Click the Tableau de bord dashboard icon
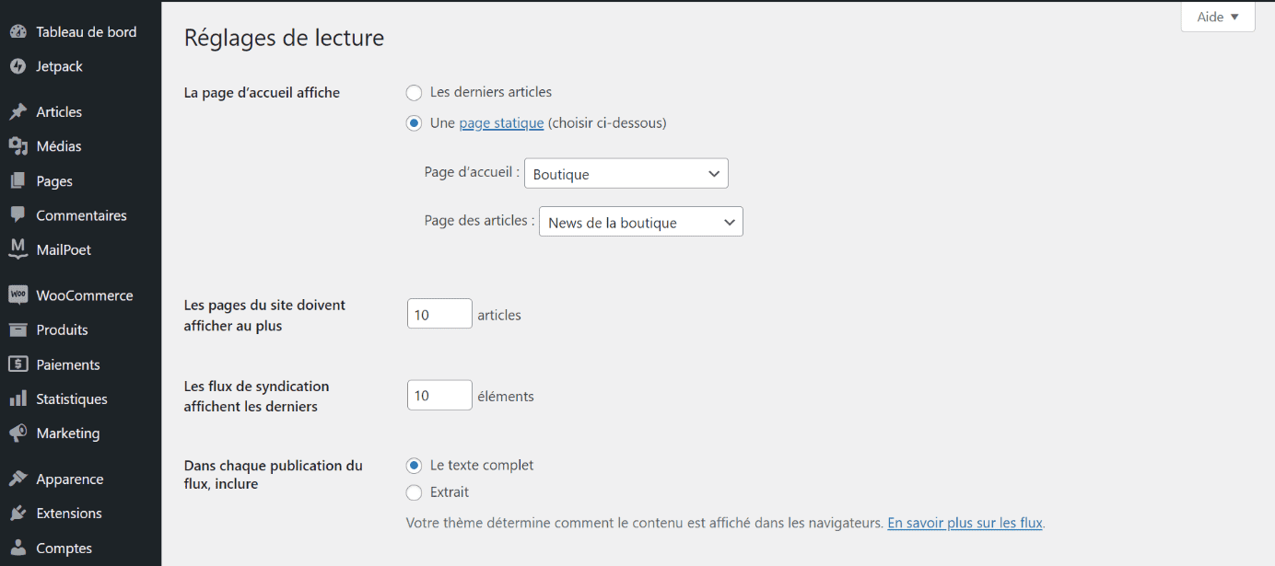Screen dimensions: 1275x566 (x=18, y=31)
